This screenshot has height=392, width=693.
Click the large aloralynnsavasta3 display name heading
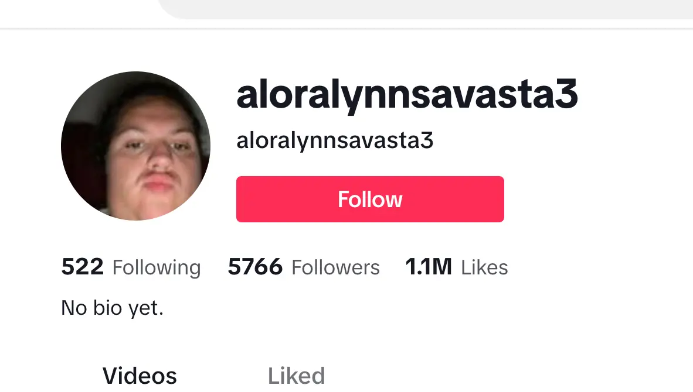tap(407, 94)
